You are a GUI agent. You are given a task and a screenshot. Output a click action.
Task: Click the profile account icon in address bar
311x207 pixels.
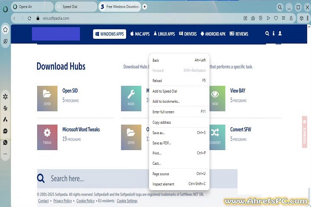coord(291,18)
